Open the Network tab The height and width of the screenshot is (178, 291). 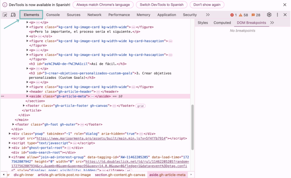(94, 15)
